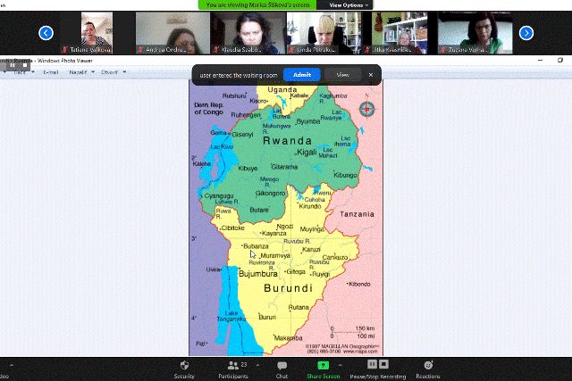Click the compass rose on the map
This screenshot has height=381, width=572.
(x=366, y=109)
